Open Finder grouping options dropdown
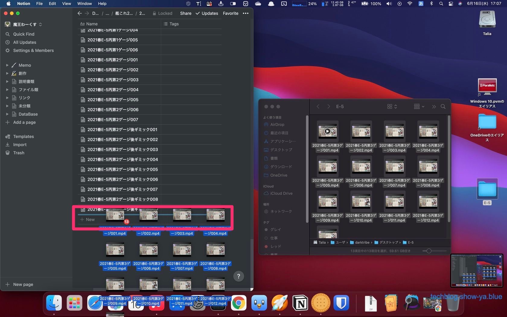 pyautogui.click(x=419, y=107)
